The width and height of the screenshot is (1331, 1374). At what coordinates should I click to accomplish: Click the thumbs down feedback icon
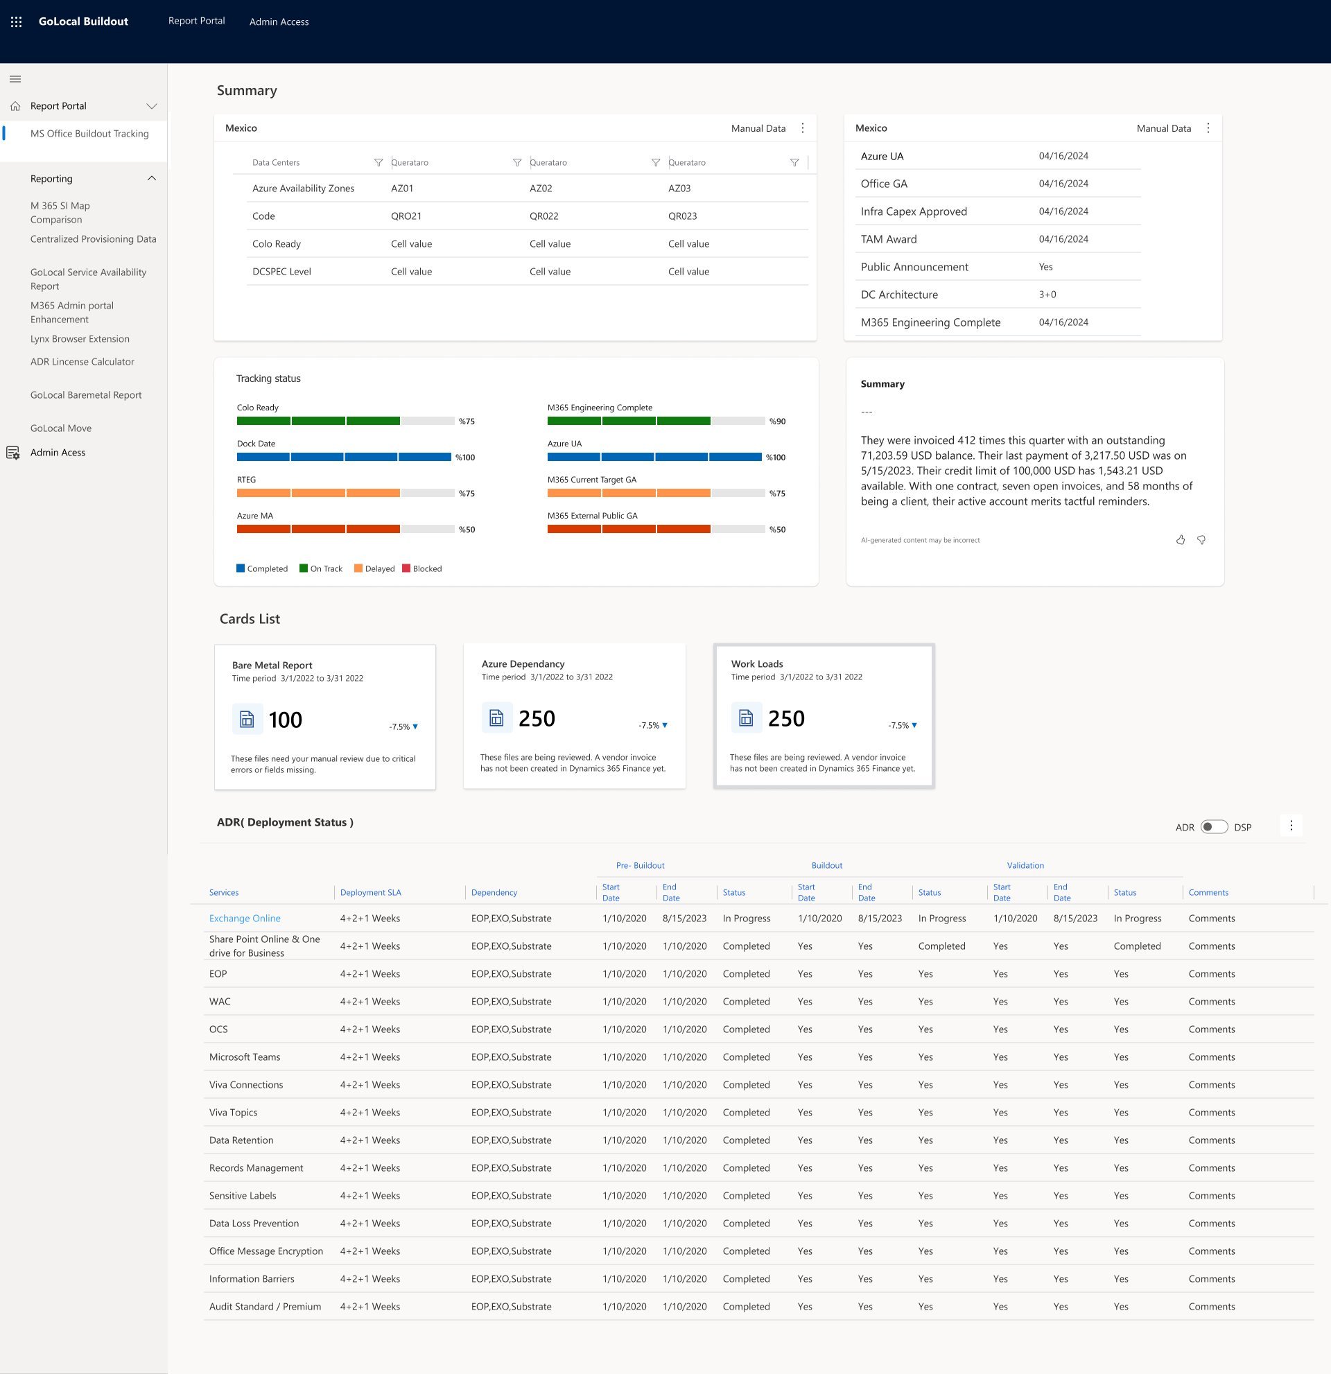pyautogui.click(x=1201, y=540)
